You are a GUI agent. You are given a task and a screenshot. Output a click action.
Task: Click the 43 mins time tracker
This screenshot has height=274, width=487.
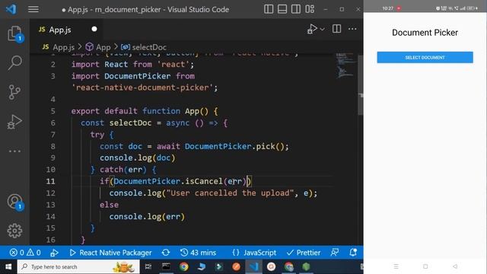198,253
